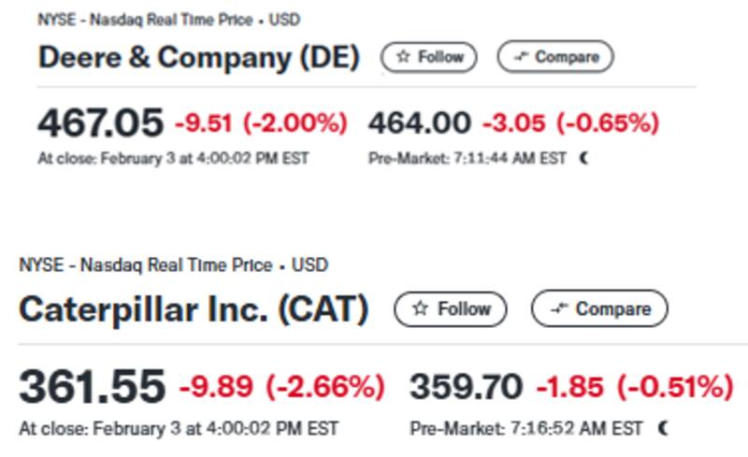This screenshot has height=457, width=748.
Task: Click the moon icon next to Caterpillar pre-market time
Action: pos(663,429)
